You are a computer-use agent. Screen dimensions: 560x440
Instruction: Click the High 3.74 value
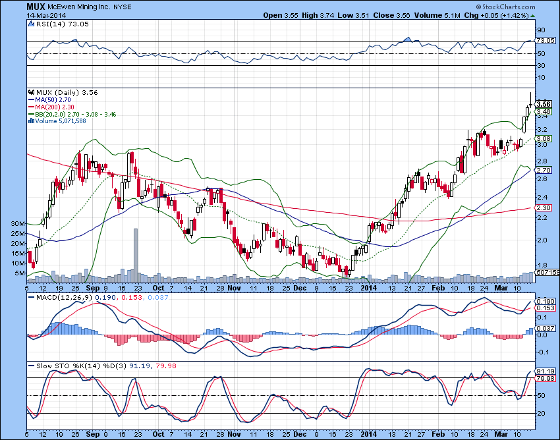coord(318,15)
